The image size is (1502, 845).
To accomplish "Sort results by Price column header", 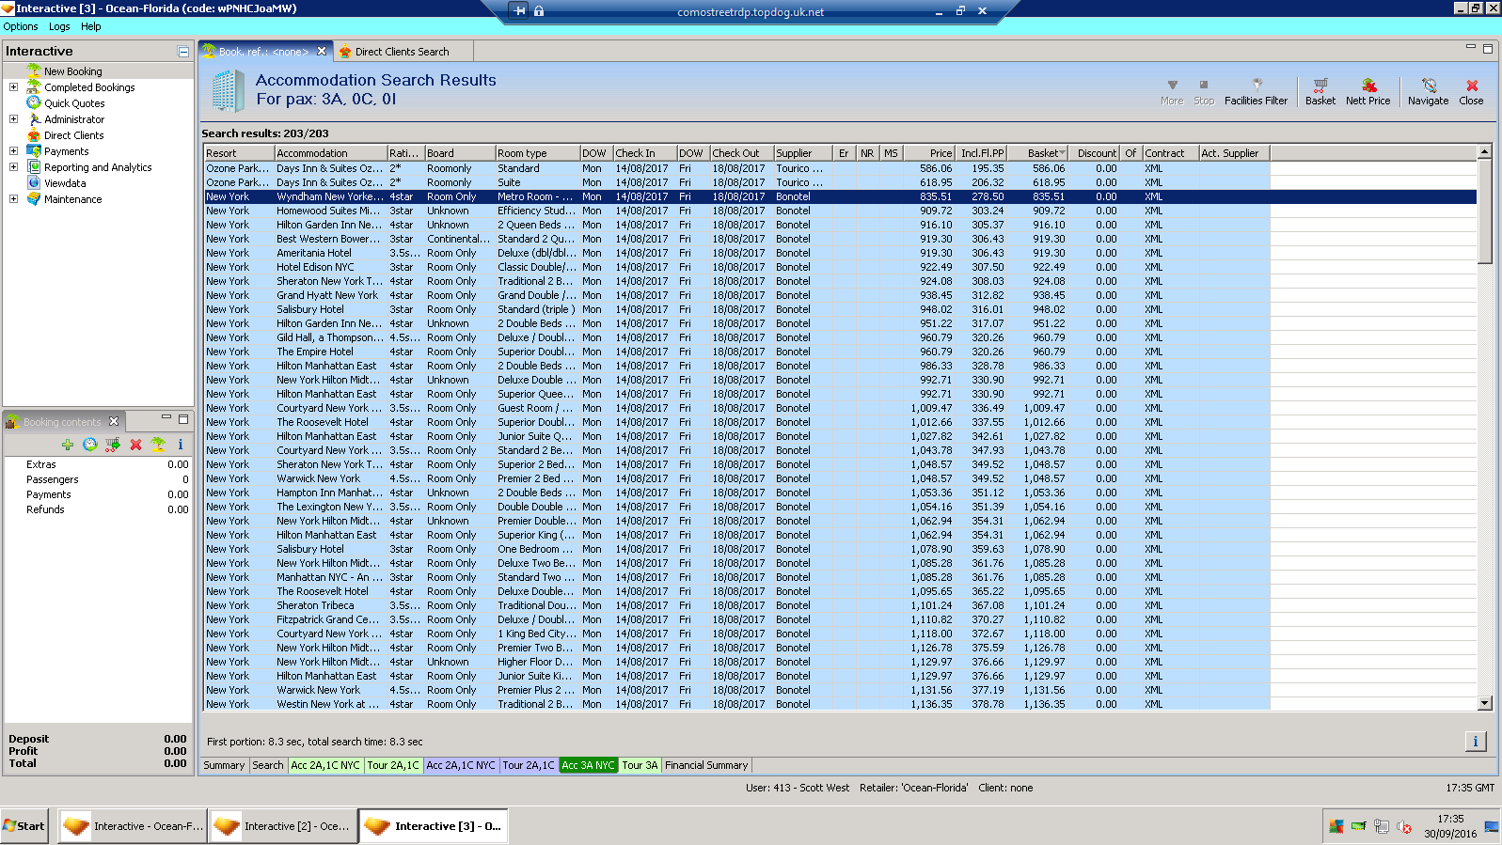I will coord(930,153).
